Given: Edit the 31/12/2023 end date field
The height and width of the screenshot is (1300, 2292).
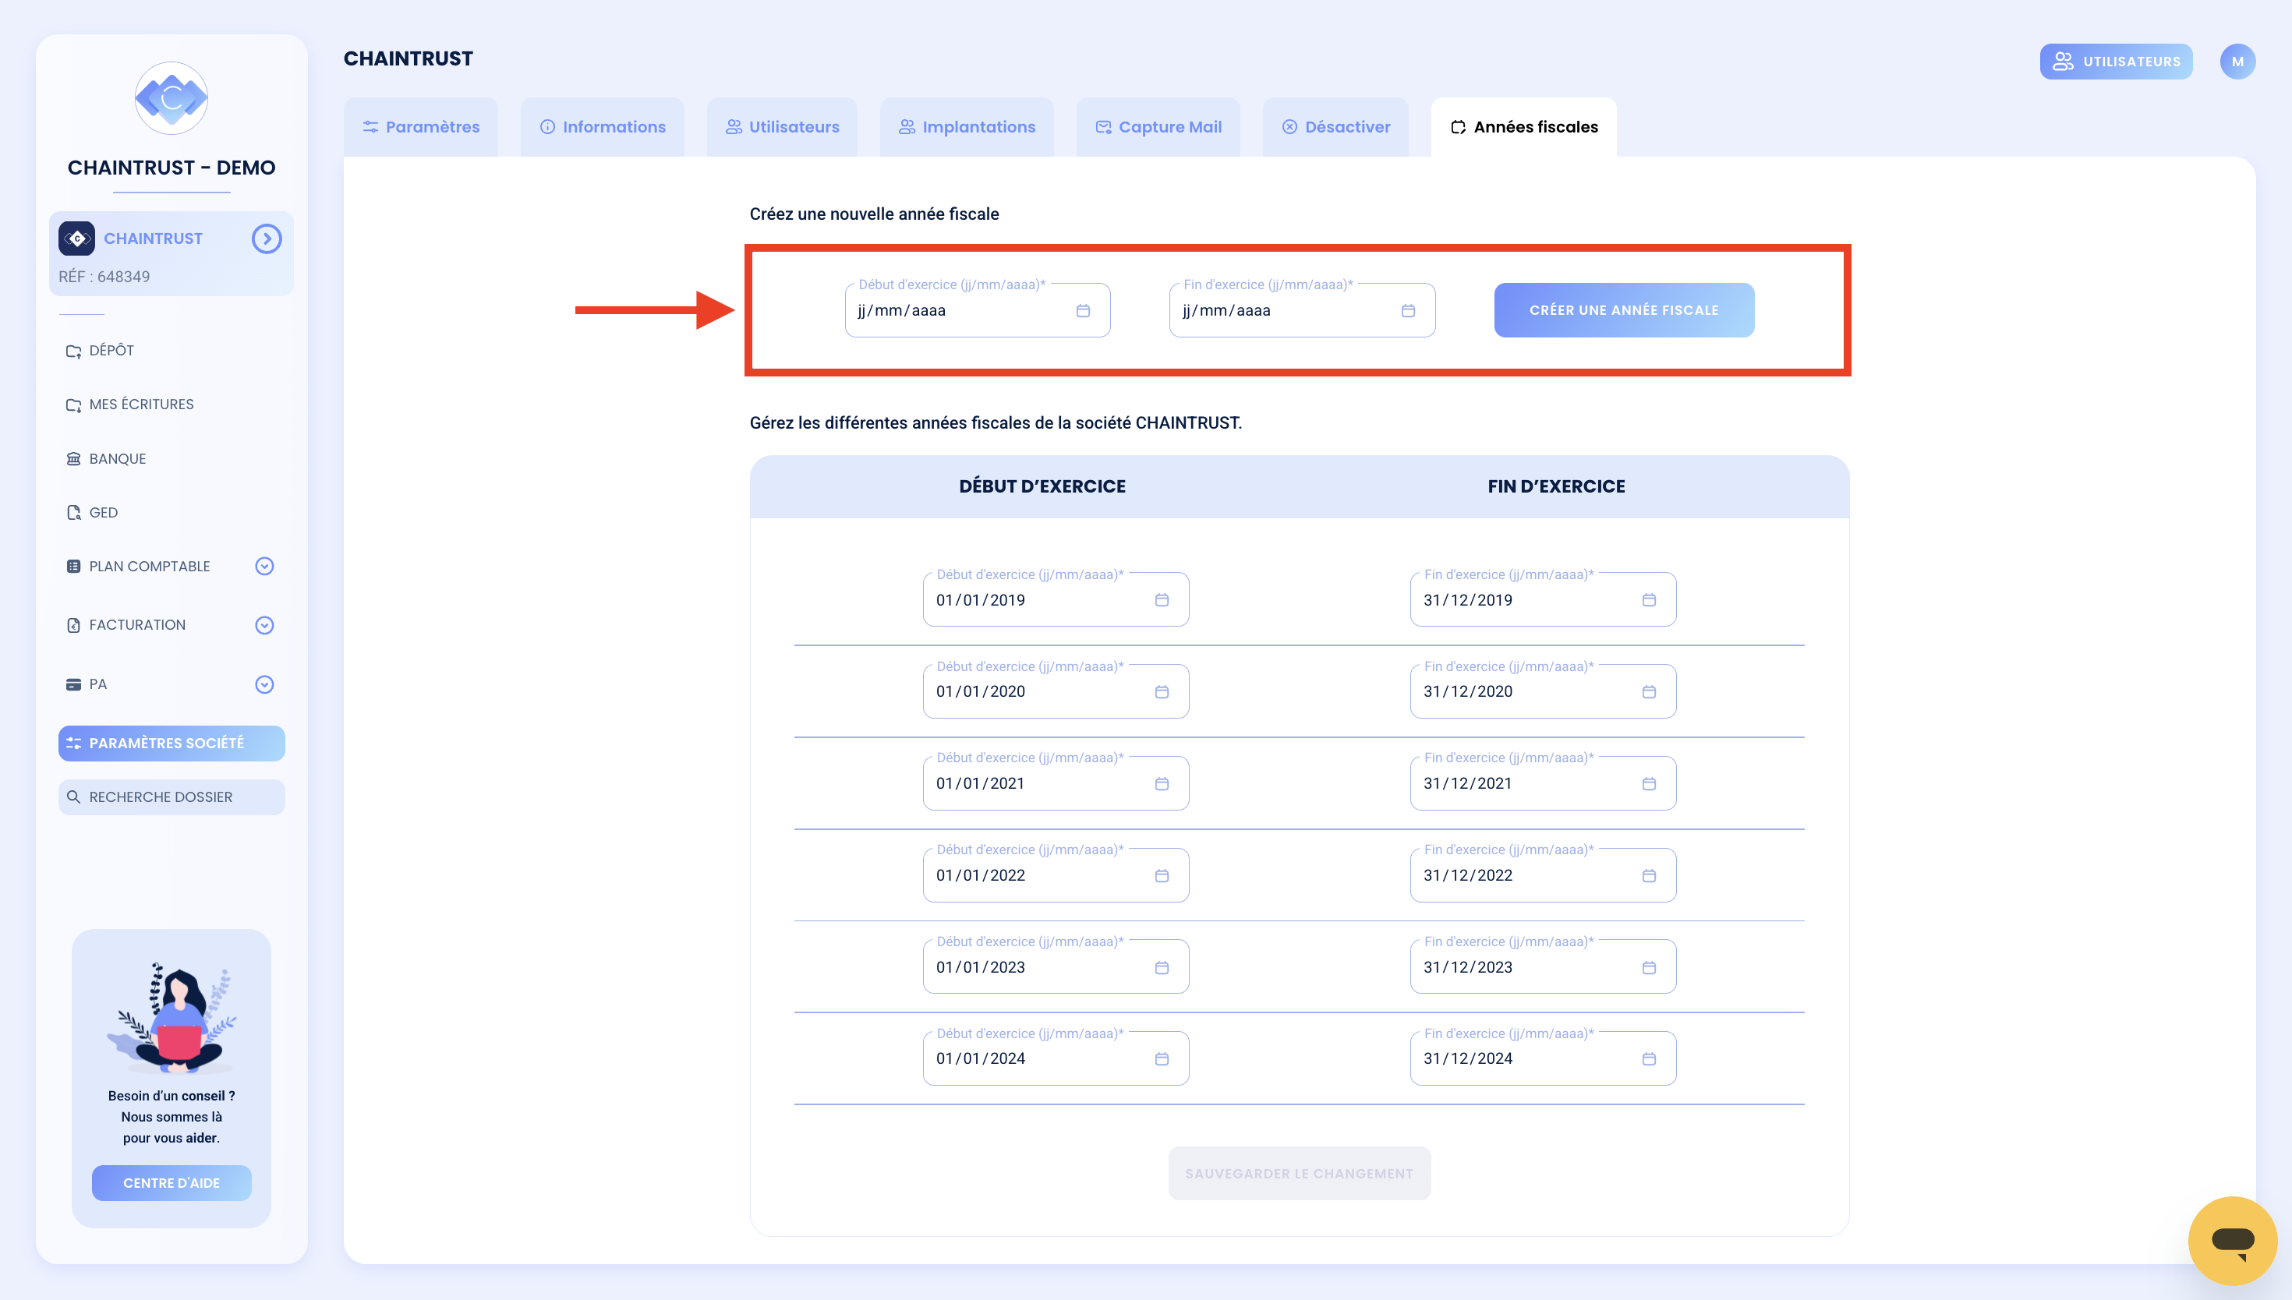Looking at the screenshot, I should pos(1543,968).
